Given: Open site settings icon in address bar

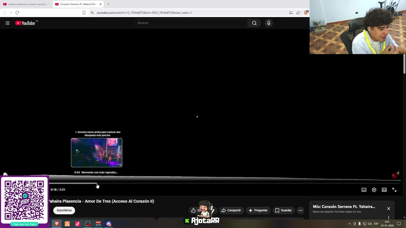Looking at the screenshot, I should [x=92, y=13].
